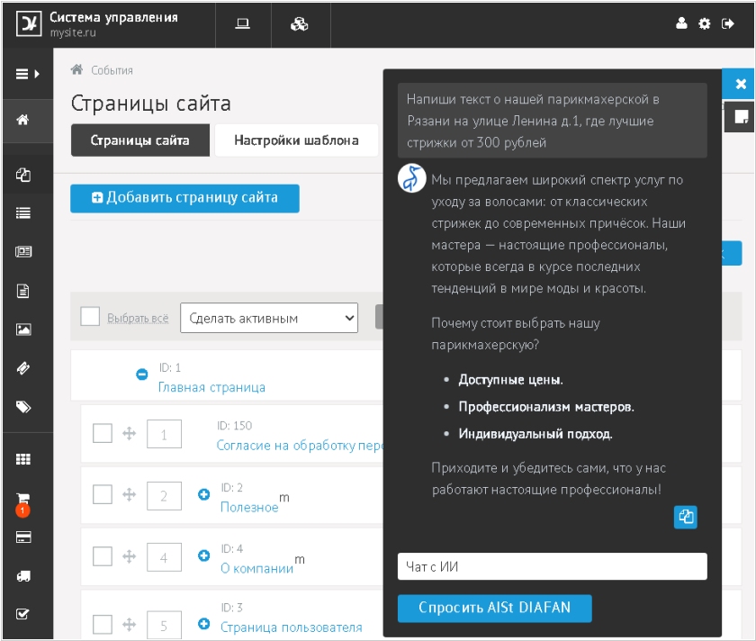Select the 'Страницы сайта' tab
Screen dimensions: 756x641
[139, 140]
